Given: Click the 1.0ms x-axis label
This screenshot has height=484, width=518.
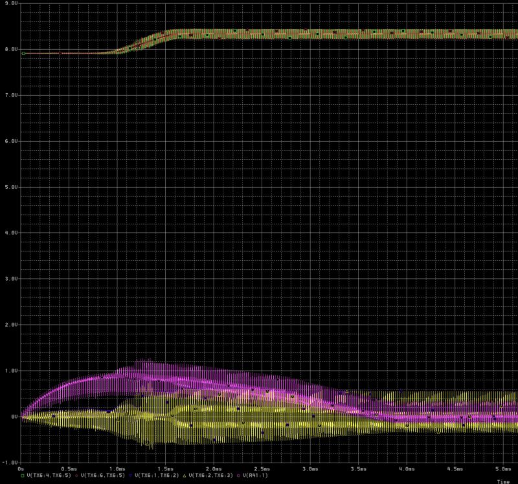Looking at the screenshot, I should point(117,469).
